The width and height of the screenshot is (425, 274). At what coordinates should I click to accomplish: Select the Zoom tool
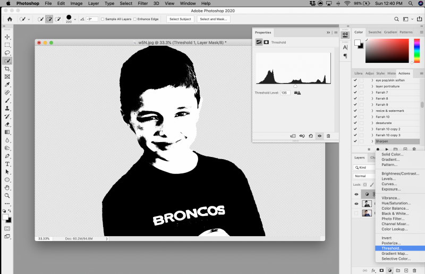tap(7, 195)
